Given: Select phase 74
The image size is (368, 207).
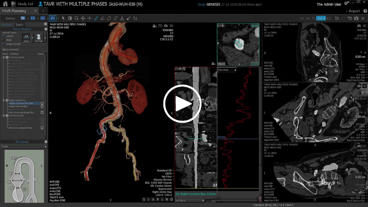Looking at the screenshot, I should coord(313,18).
